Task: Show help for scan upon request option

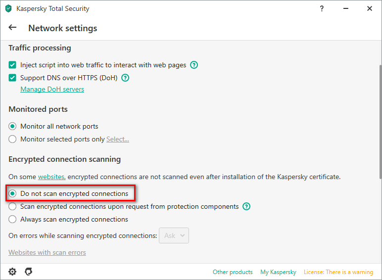Action: coord(246,206)
